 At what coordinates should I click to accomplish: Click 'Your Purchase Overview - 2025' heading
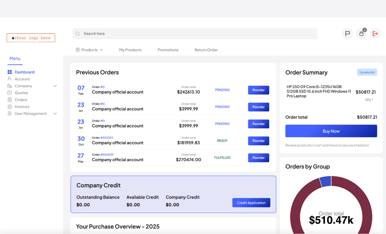click(118, 227)
